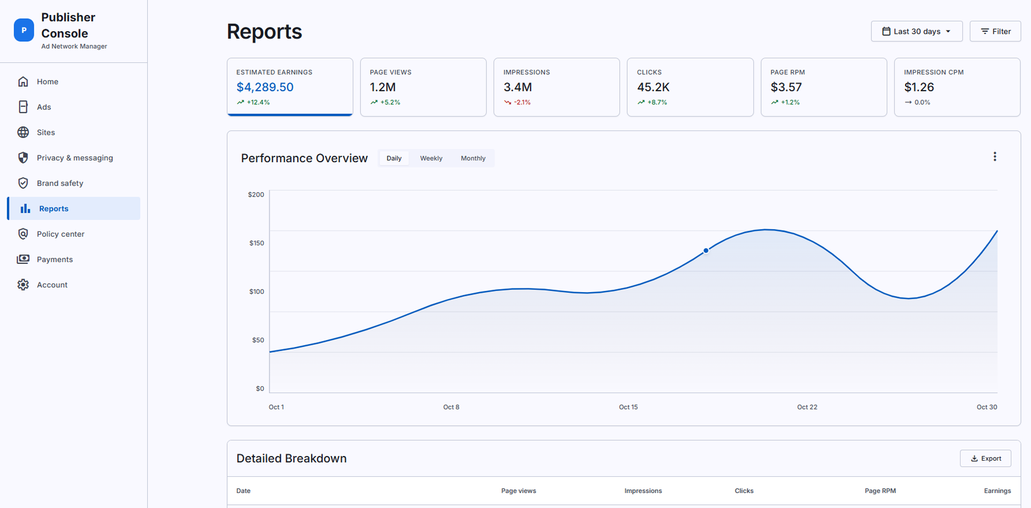This screenshot has height=508, width=1031.
Task: Click the Page RPM upward trend arrow
Action: [x=774, y=102]
